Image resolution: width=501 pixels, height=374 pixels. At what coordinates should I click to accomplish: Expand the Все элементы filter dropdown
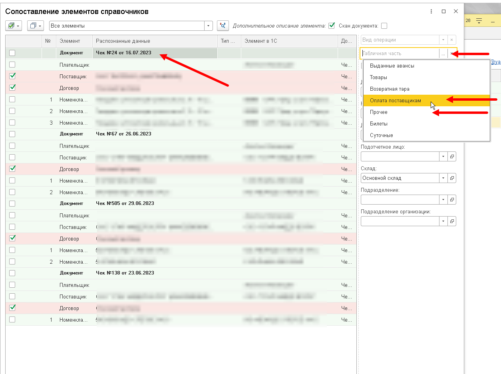pos(209,26)
